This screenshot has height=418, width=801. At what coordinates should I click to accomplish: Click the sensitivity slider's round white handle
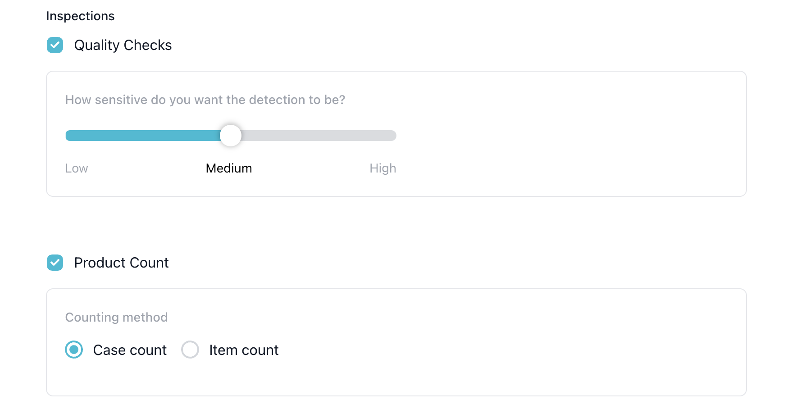click(231, 136)
